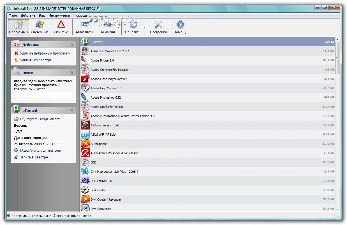Image resolution: width=347 pixels, height=225 pixels.
Task: Click the DivX Converter name
Action: (x=101, y=209)
